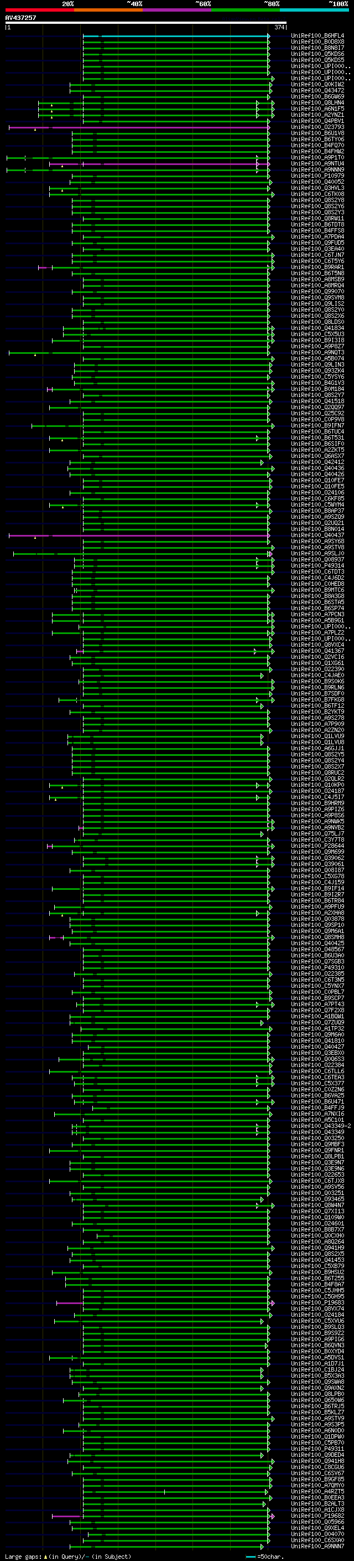
Task: Select the UniRef100_P19683 label
Action: [317, 1303]
